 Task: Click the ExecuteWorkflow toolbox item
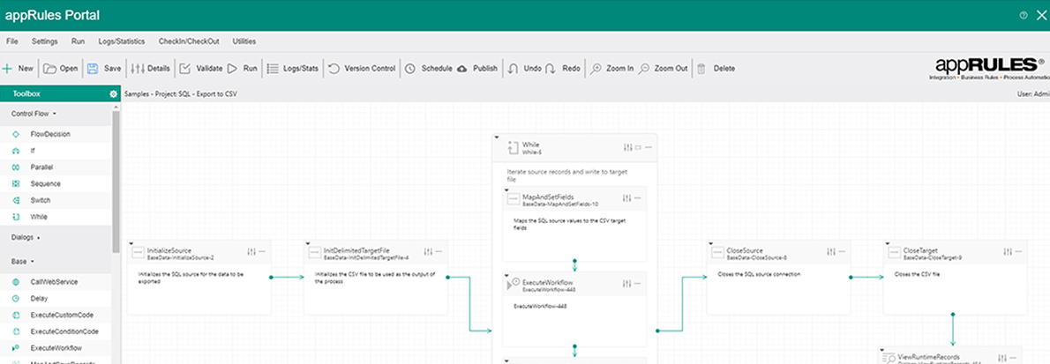[56, 348]
